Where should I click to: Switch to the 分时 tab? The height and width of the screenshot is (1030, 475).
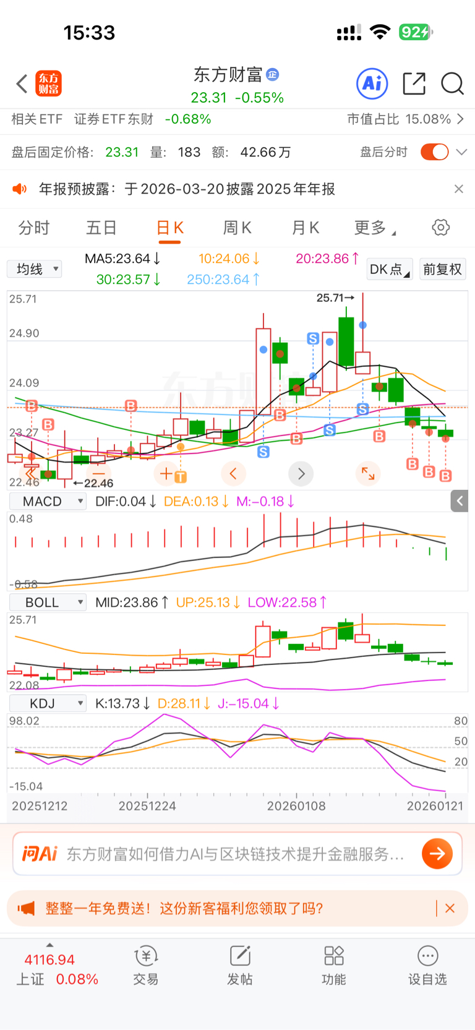[x=34, y=228]
